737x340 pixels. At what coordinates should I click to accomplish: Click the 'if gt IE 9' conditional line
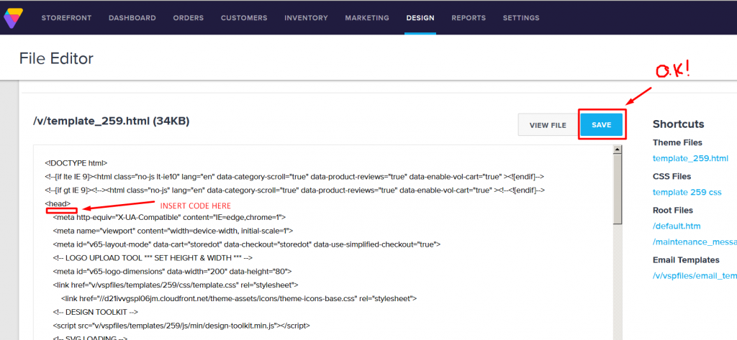coord(294,190)
